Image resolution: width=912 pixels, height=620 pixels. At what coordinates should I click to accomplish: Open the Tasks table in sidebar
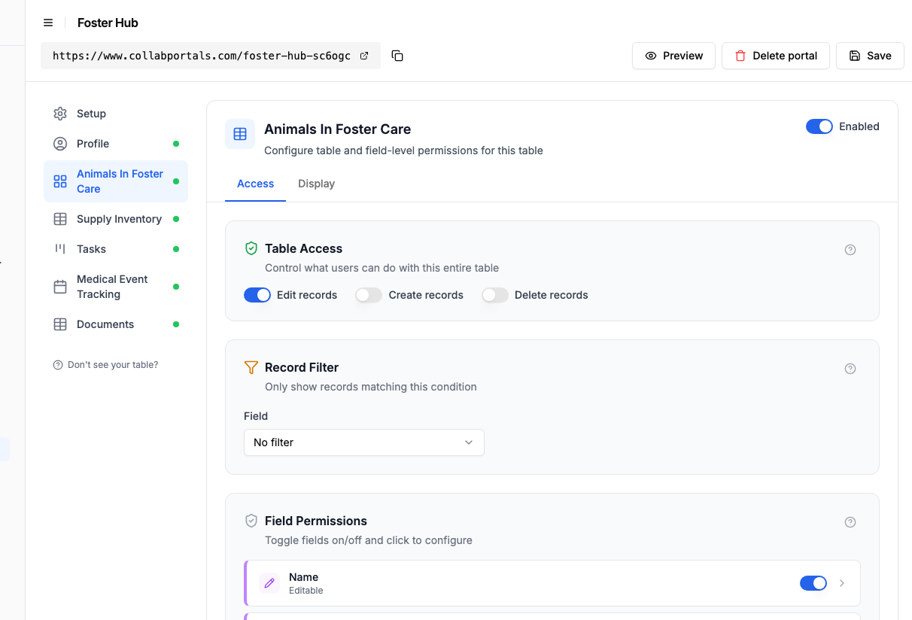pos(116,249)
